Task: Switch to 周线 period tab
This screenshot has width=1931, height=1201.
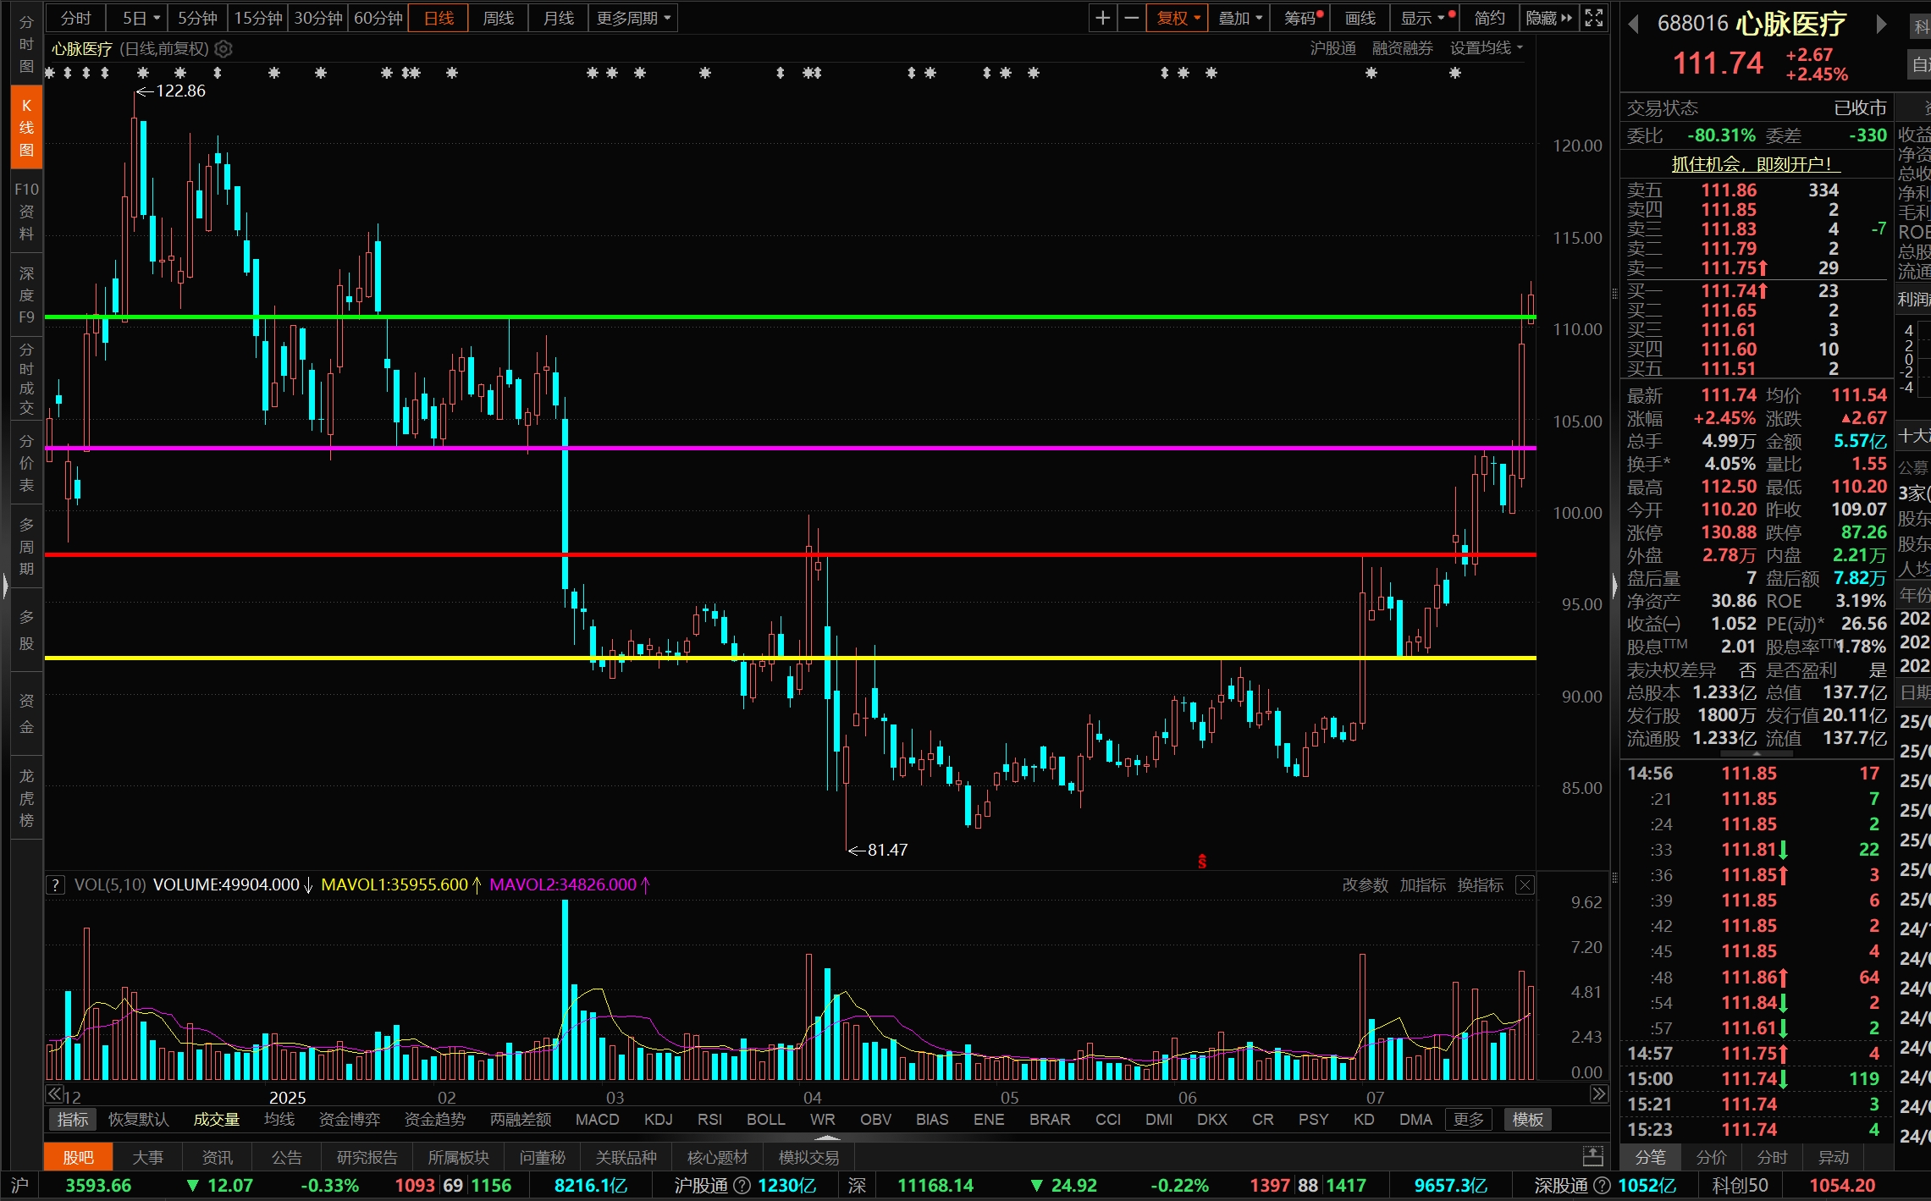Action: (498, 18)
